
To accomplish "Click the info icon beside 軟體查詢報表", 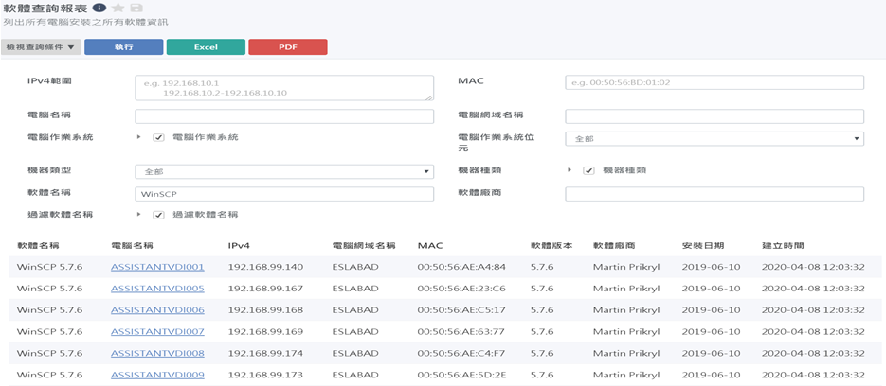I will click(99, 8).
